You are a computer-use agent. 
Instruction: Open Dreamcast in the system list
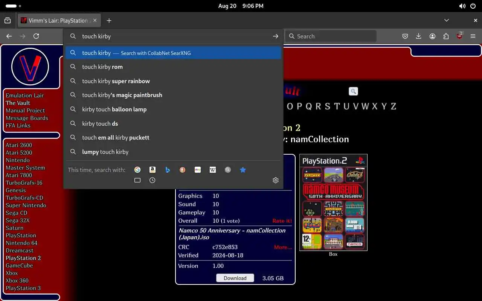pyautogui.click(x=20, y=251)
